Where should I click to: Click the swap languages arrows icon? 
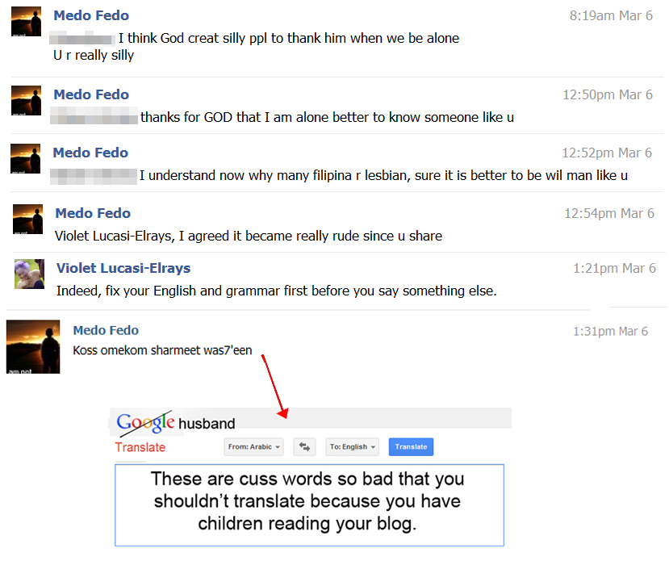pos(304,446)
